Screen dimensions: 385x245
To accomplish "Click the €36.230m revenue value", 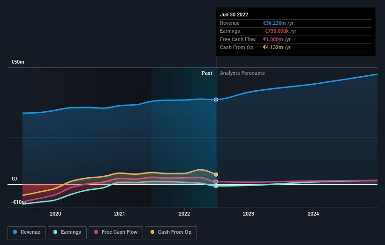I will click(274, 23).
